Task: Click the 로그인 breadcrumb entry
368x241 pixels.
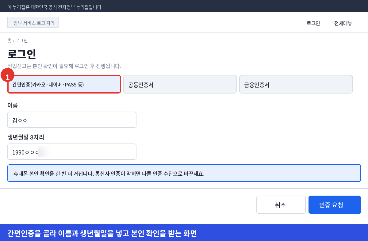Action: [21, 40]
